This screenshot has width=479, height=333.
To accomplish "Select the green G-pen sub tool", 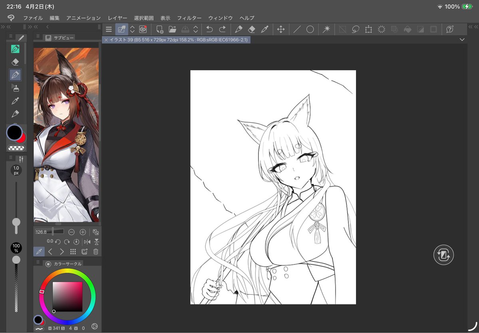I will tap(15, 49).
